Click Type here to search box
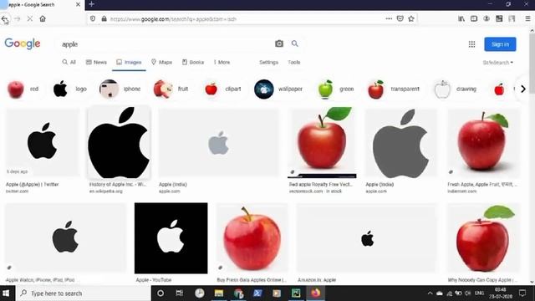The height and width of the screenshot is (301, 535). pyautogui.click(x=84, y=293)
